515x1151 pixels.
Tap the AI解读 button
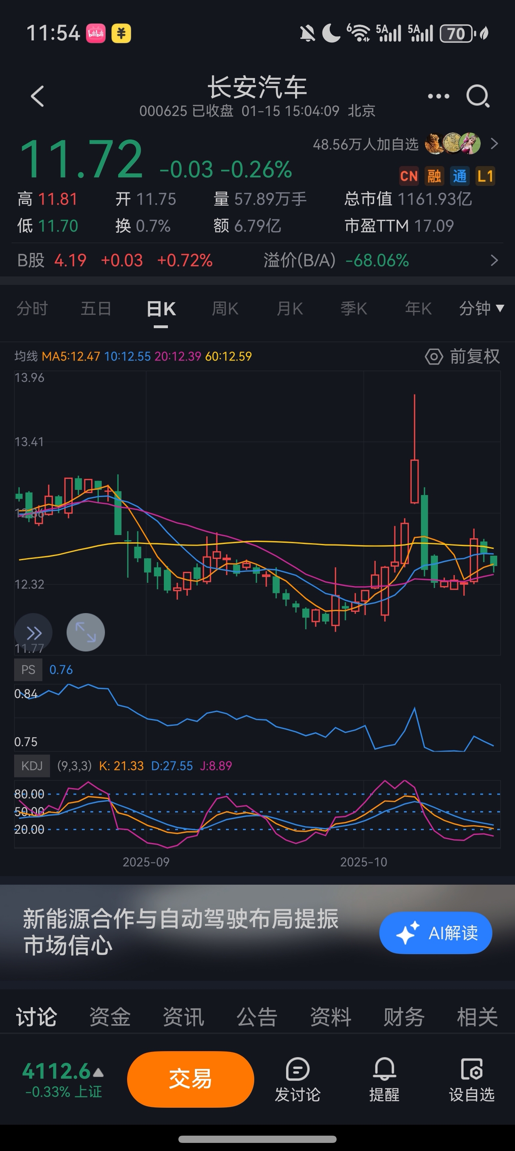coord(435,933)
